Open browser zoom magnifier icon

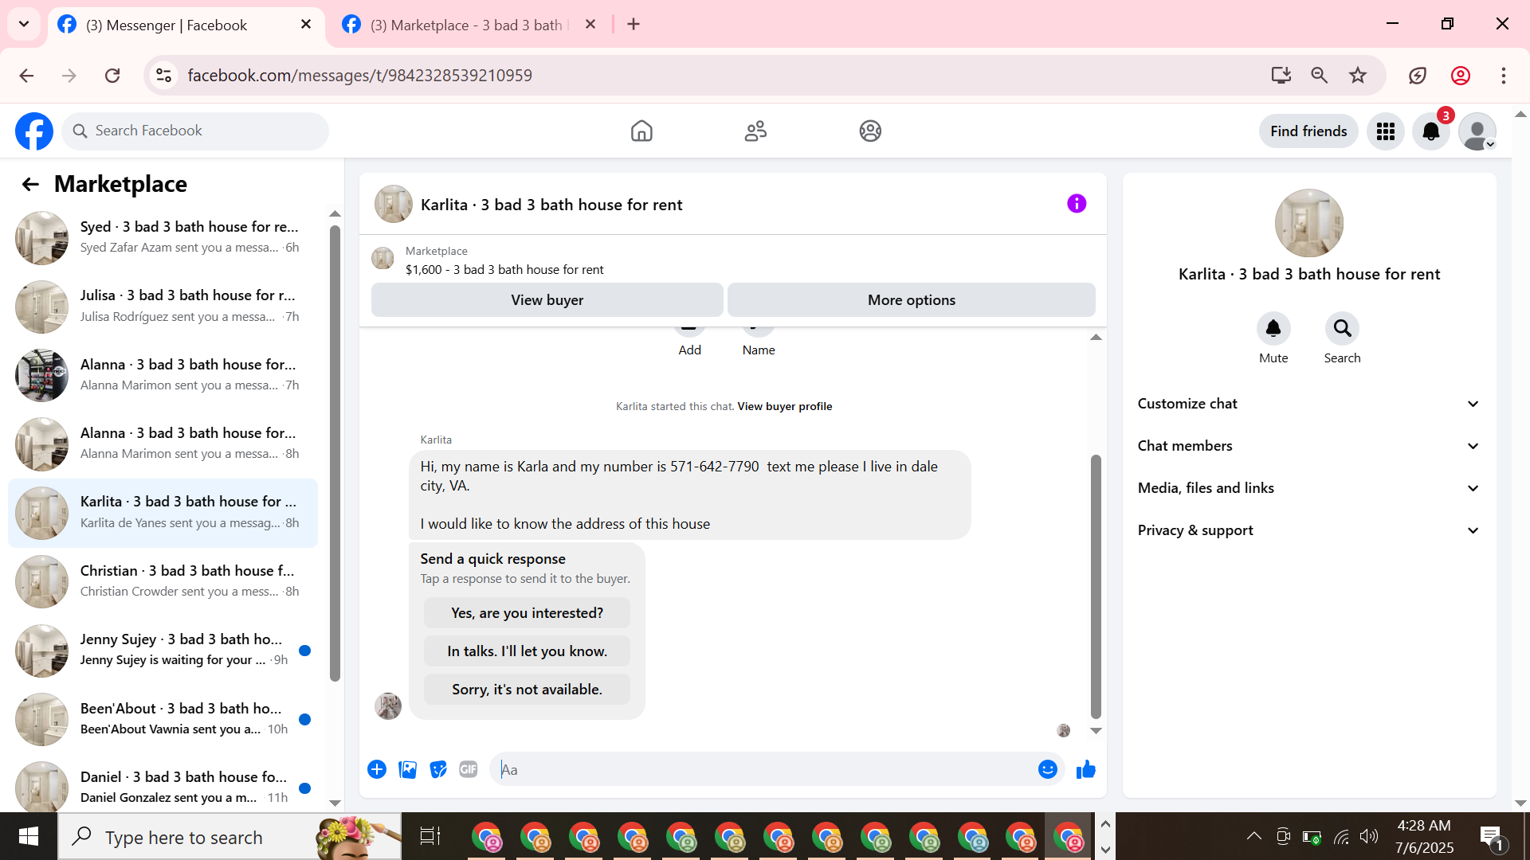(x=1320, y=76)
